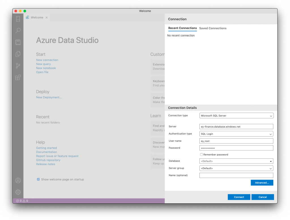
Task: Click the Advanced... button
Action: [x=262, y=183]
